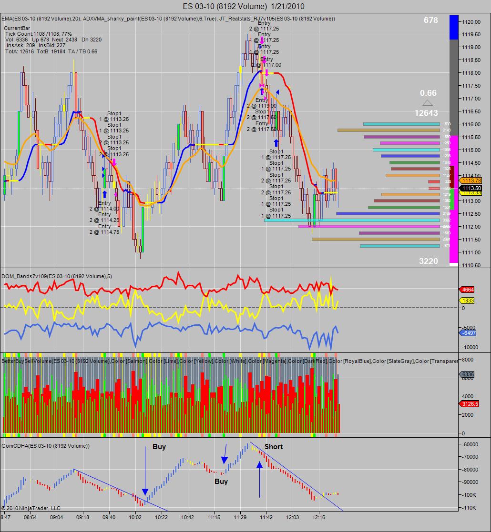
Task: Click the Entry 2 @ 1114.25 trade label
Action: (104, 218)
